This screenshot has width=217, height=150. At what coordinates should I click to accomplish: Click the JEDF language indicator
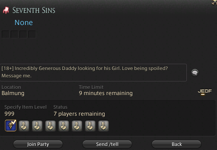coord(205,91)
